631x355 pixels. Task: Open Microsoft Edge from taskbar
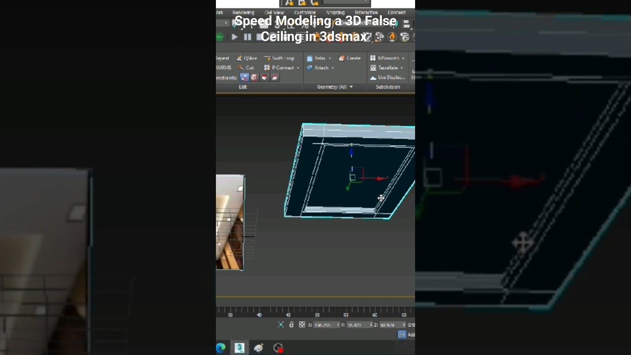click(x=220, y=348)
